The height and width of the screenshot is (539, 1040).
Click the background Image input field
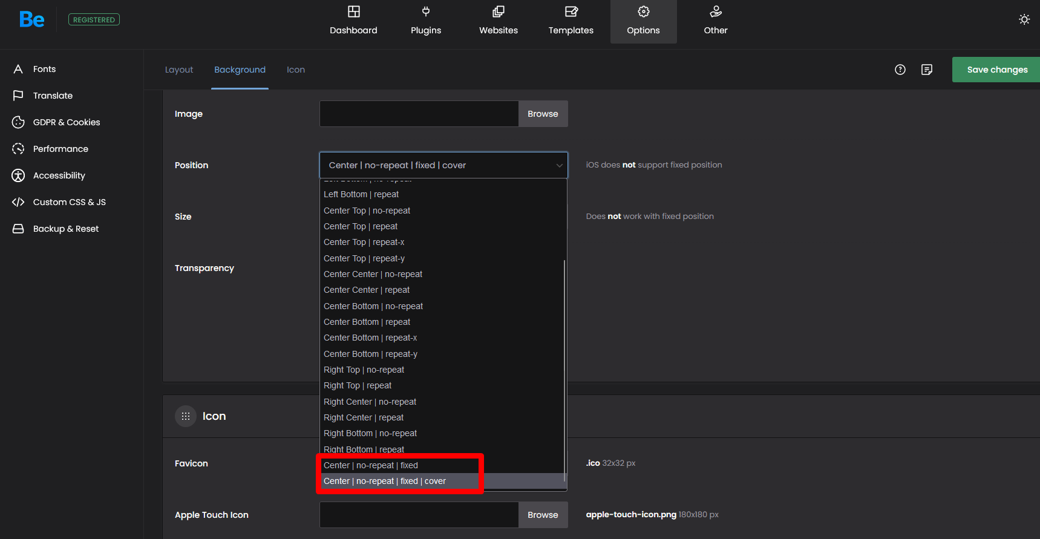(x=419, y=114)
